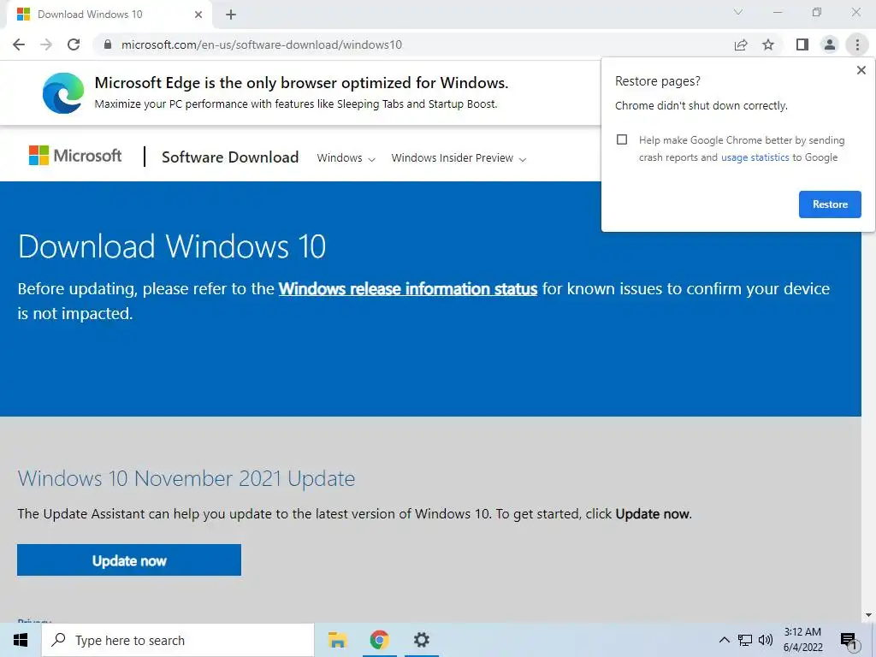876x657 pixels.
Task: Enable sending crash reports checkbox
Action: point(622,139)
